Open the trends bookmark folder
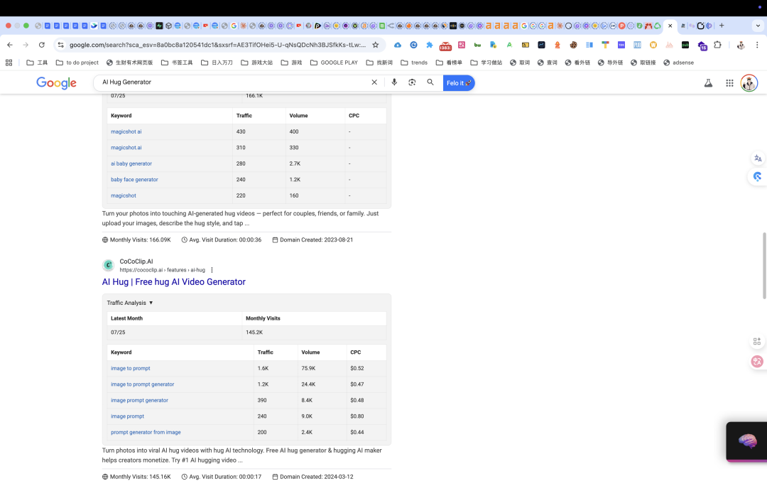This screenshot has height=496, width=767. (x=414, y=63)
